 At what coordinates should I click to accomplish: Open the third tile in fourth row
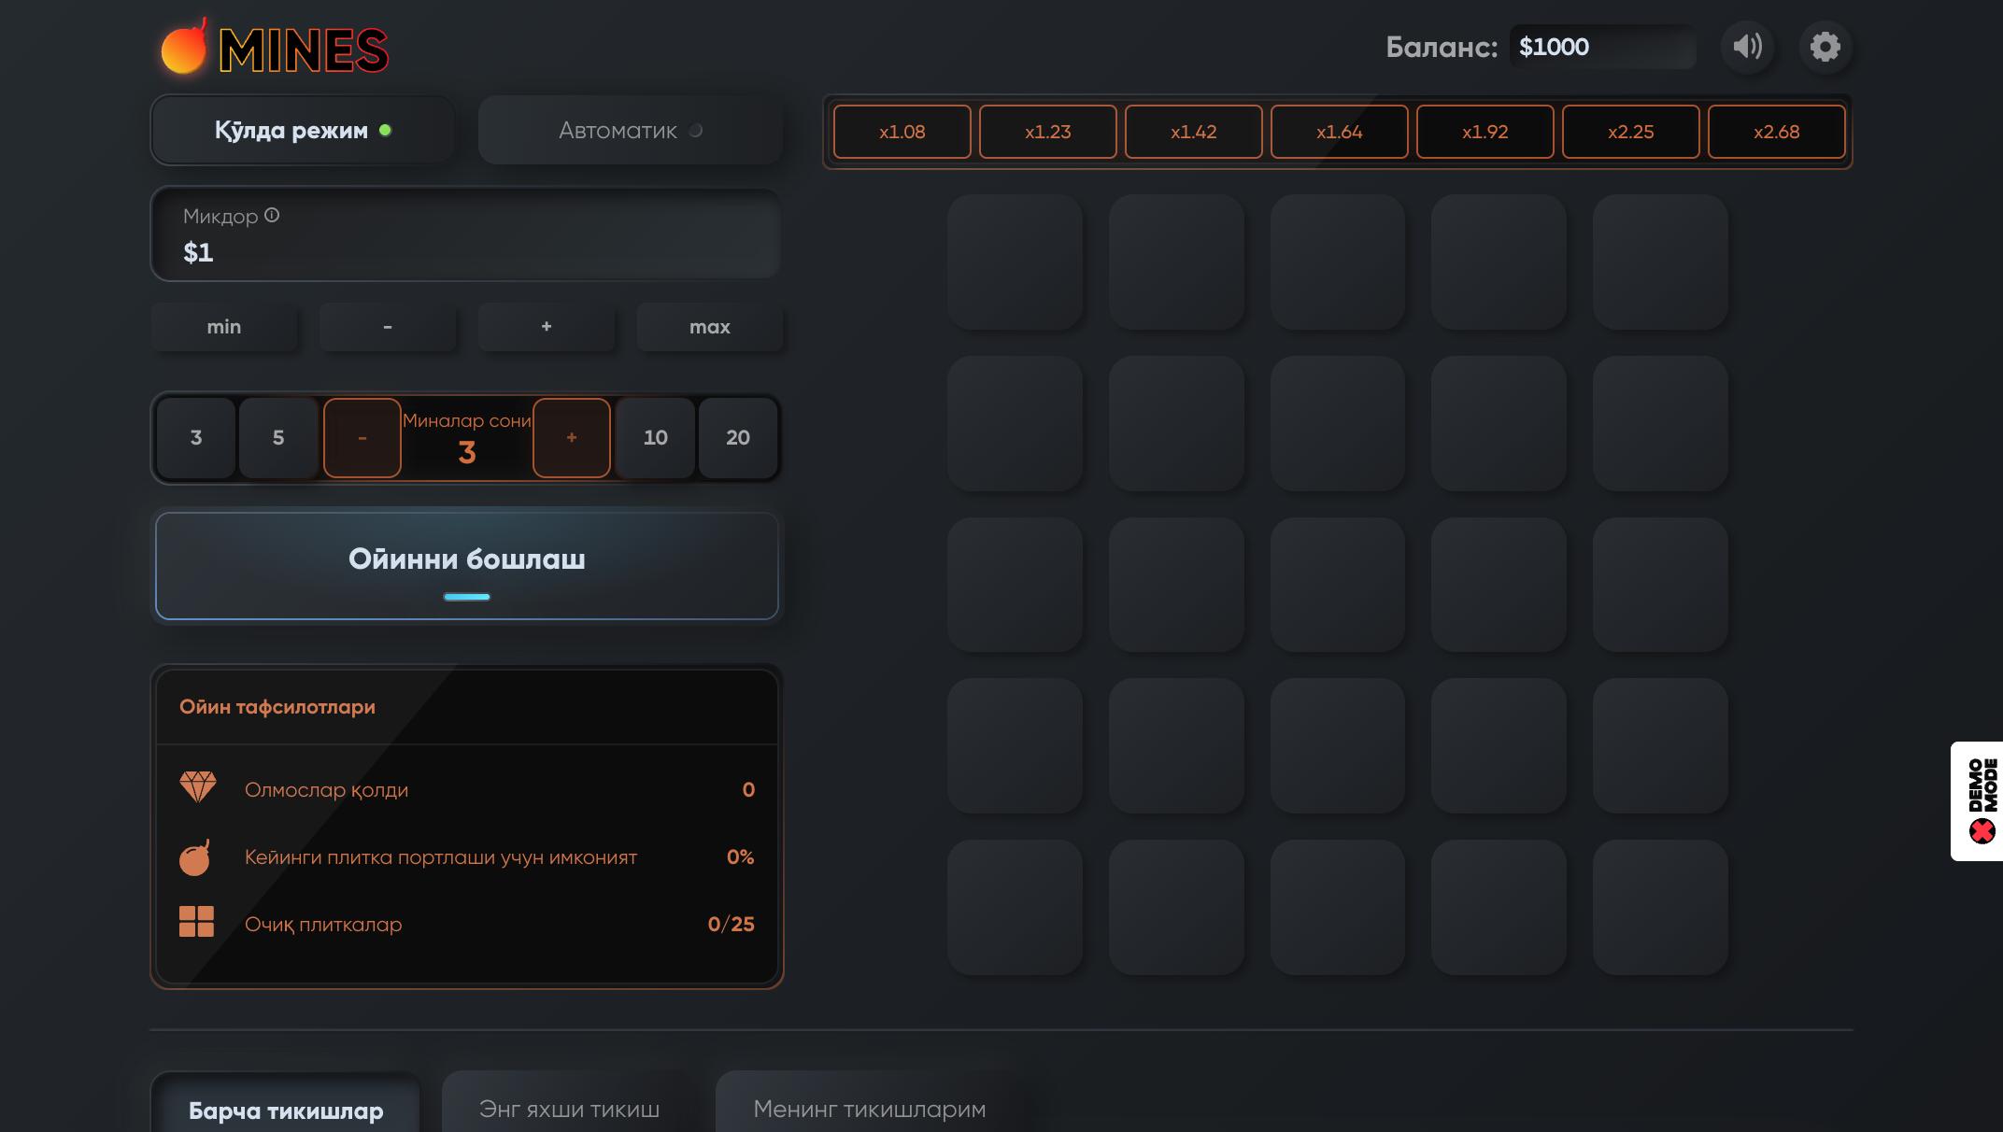point(1338,745)
